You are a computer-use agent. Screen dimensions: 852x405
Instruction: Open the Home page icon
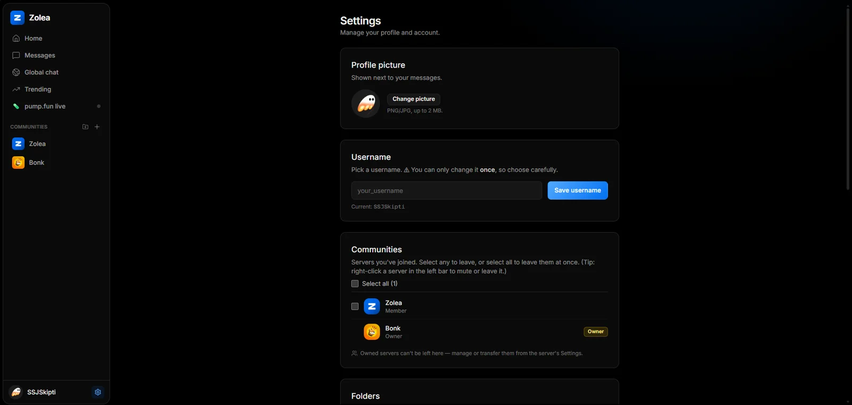(16, 38)
